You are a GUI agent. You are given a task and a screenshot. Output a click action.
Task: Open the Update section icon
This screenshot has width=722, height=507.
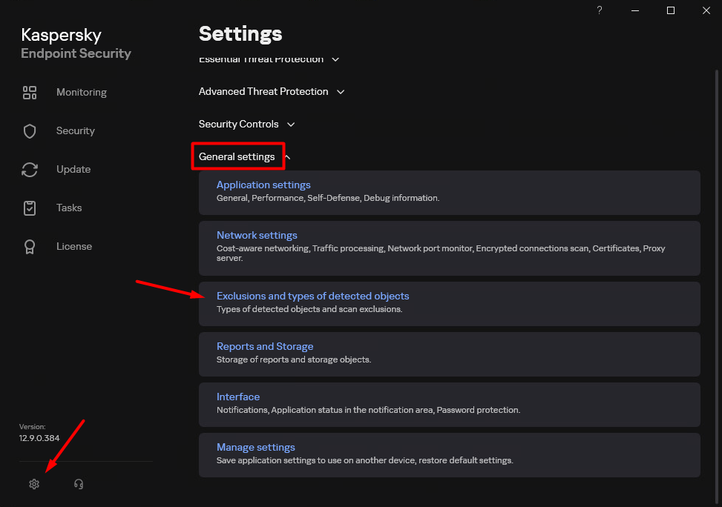30,169
